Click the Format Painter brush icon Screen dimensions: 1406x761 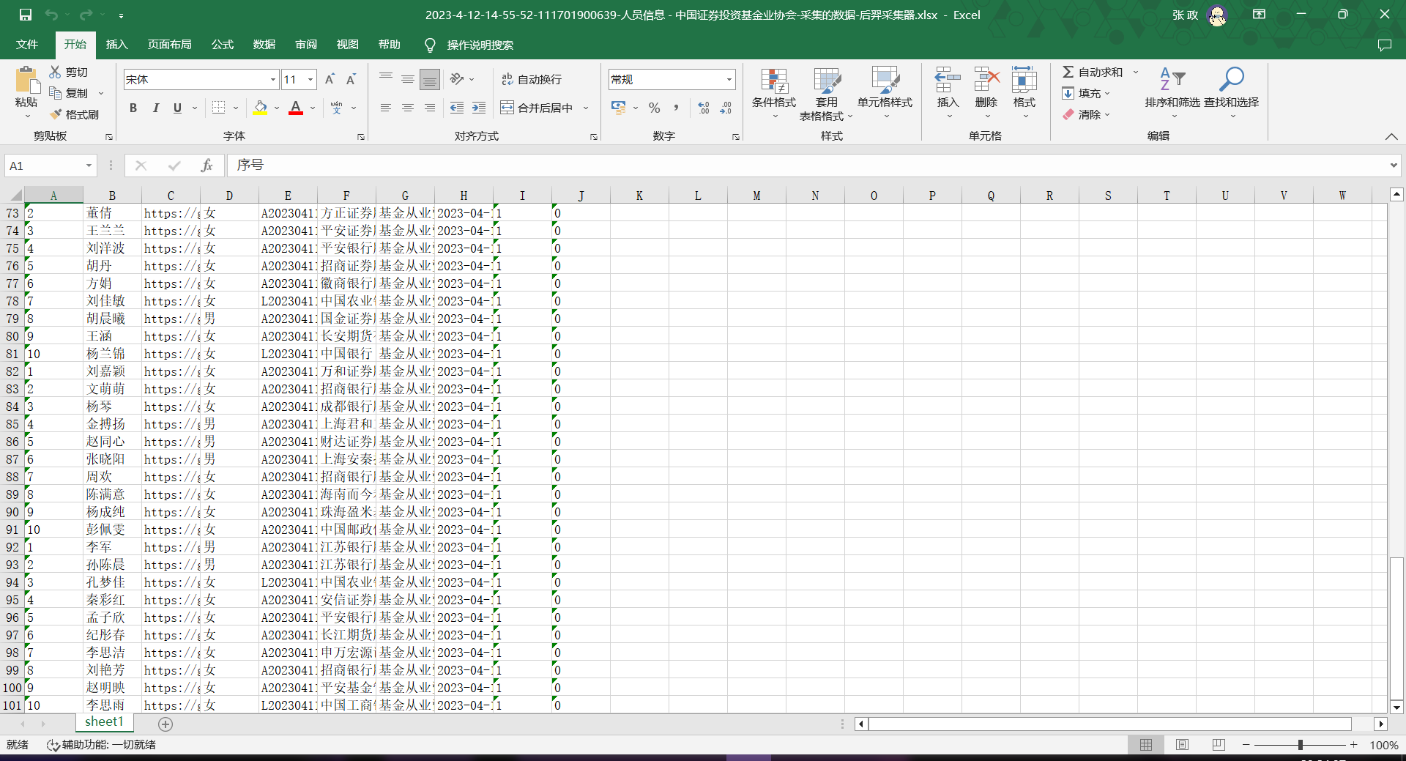(x=56, y=114)
